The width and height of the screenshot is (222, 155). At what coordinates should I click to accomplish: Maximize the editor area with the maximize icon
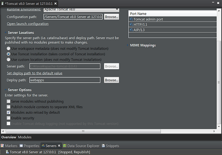[218, 3]
